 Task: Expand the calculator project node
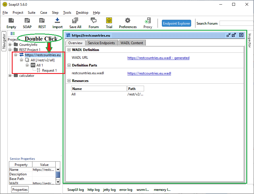(x=10, y=76)
